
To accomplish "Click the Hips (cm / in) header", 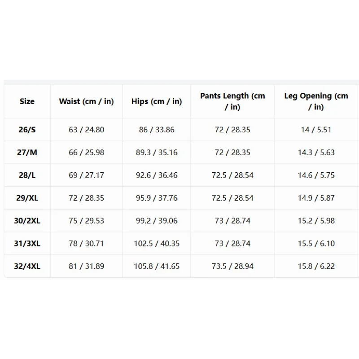I will click(157, 101).
